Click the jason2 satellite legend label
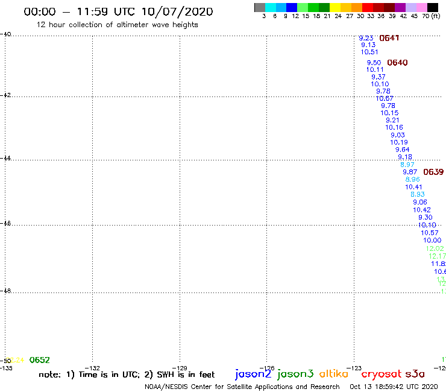Screen dimensions: 446x392 coord(253,374)
